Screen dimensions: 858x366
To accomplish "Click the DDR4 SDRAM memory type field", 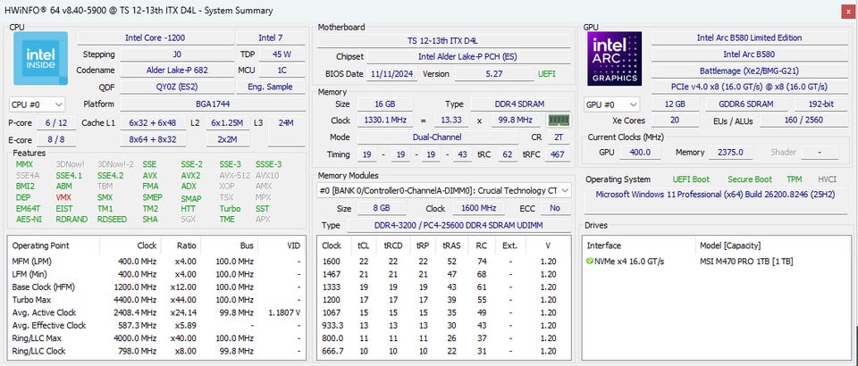I will pyautogui.click(x=520, y=104).
